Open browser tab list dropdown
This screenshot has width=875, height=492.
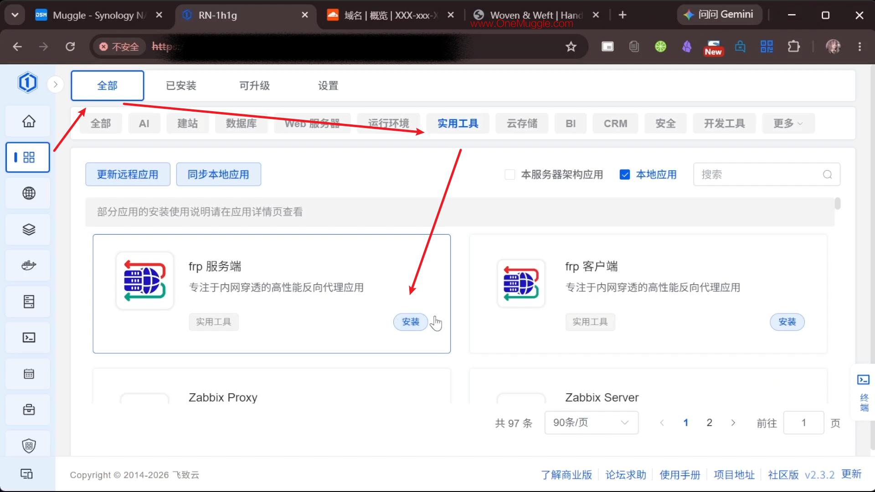coord(15,15)
